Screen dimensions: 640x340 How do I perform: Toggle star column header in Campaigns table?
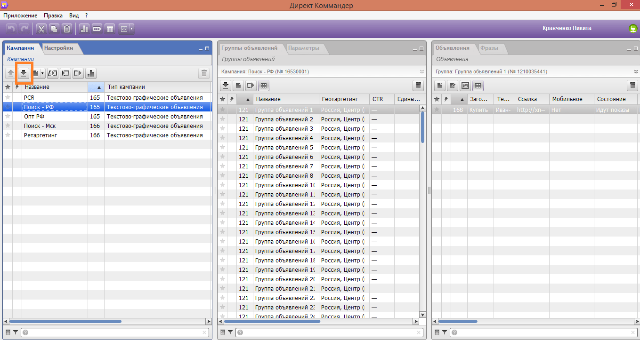8,87
